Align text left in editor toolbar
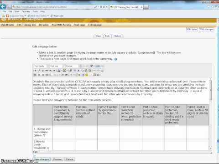The height and width of the screenshot is (164, 219). click(35, 75)
